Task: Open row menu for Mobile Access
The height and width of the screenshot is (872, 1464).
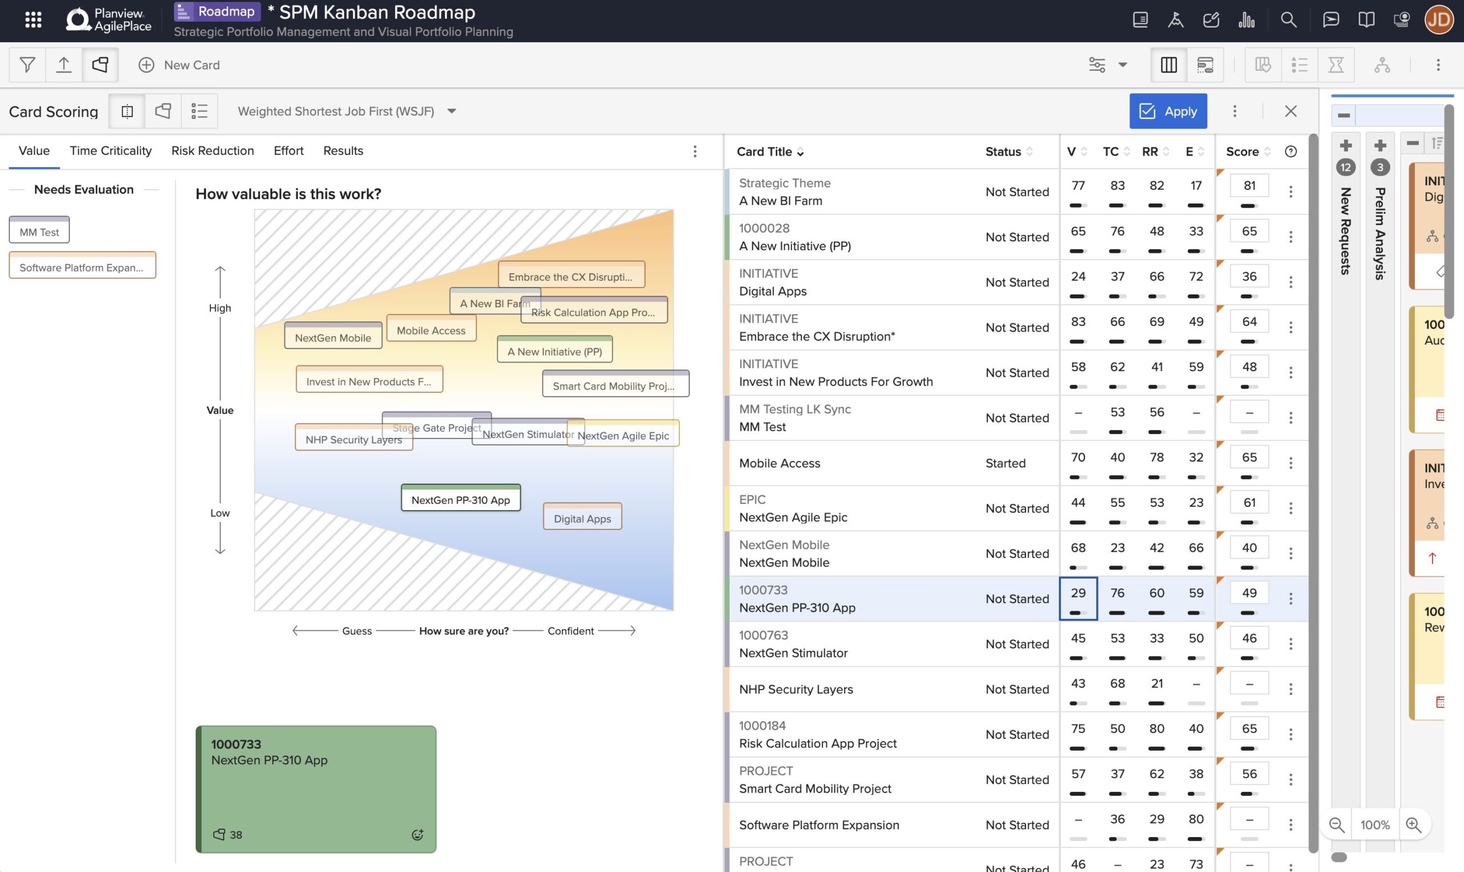Action: 1290,463
